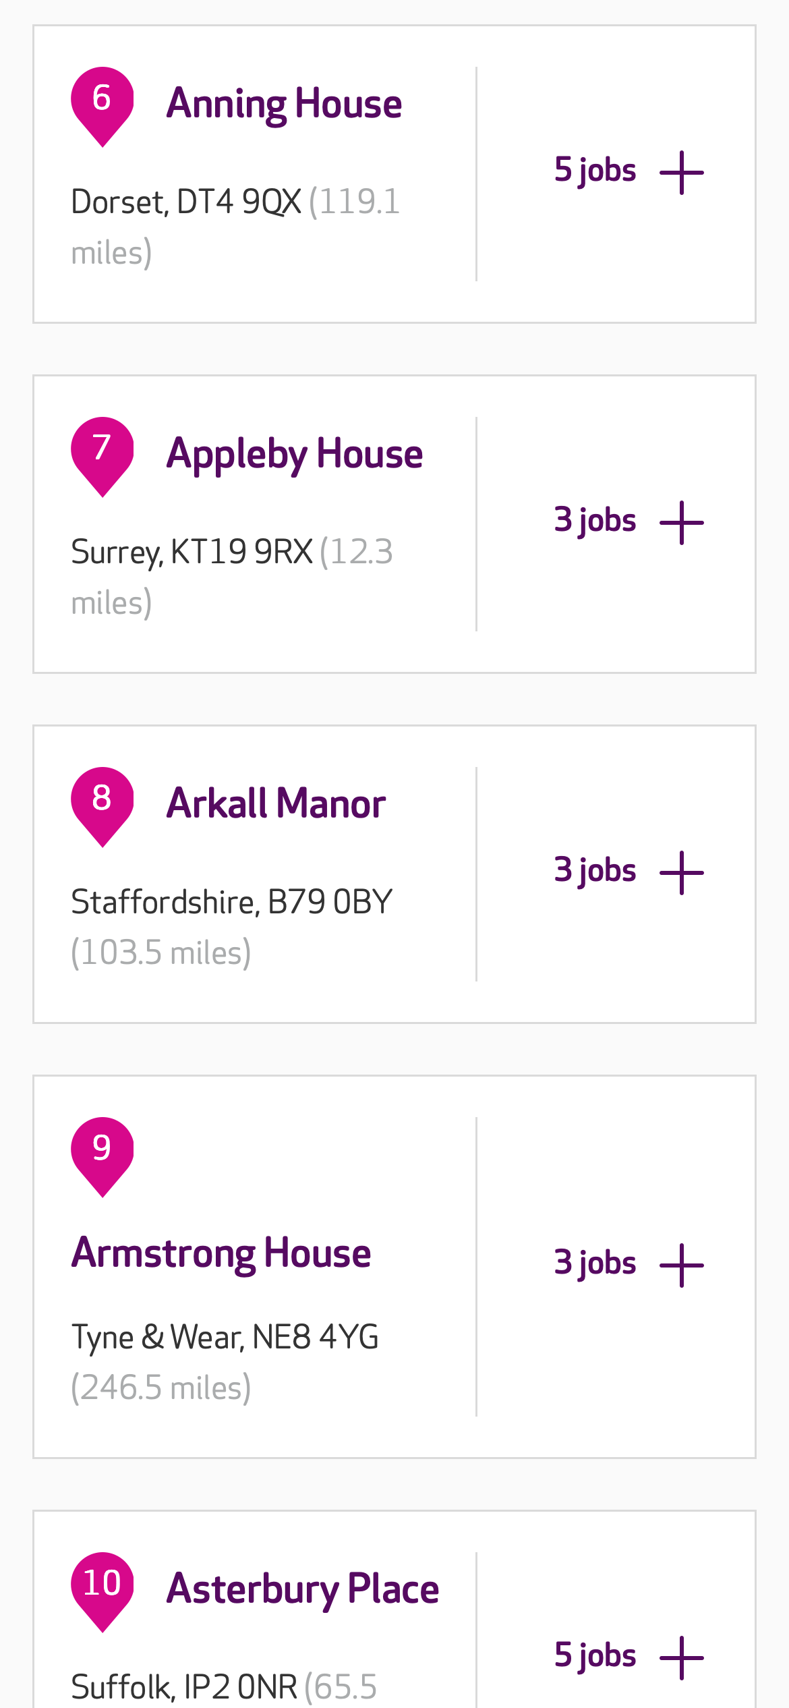This screenshot has height=1708, width=789.
Task: Open the Appleby House link
Action: point(295,455)
